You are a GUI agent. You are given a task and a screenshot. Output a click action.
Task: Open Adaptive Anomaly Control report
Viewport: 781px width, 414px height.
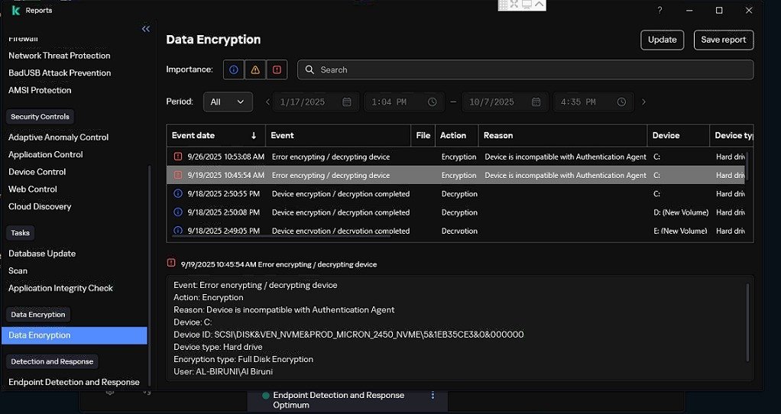click(x=58, y=137)
